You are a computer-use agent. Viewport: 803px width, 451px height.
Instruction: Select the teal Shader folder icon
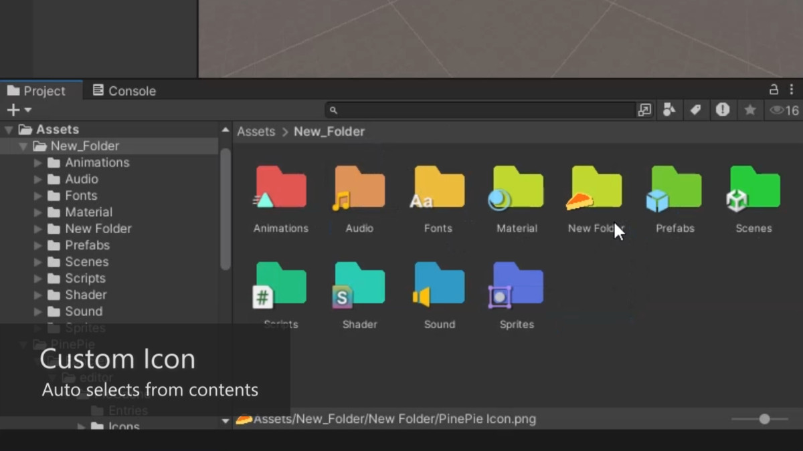coord(359,285)
